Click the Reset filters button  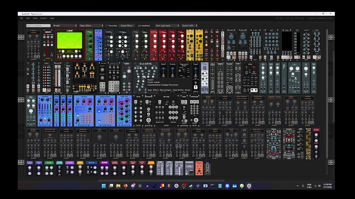click(x=126, y=26)
